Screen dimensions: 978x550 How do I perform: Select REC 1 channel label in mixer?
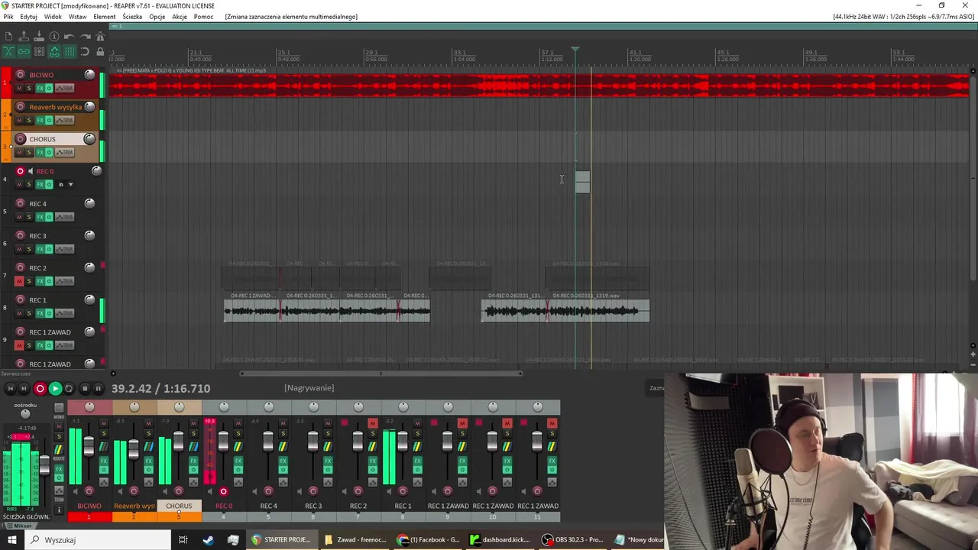point(403,506)
